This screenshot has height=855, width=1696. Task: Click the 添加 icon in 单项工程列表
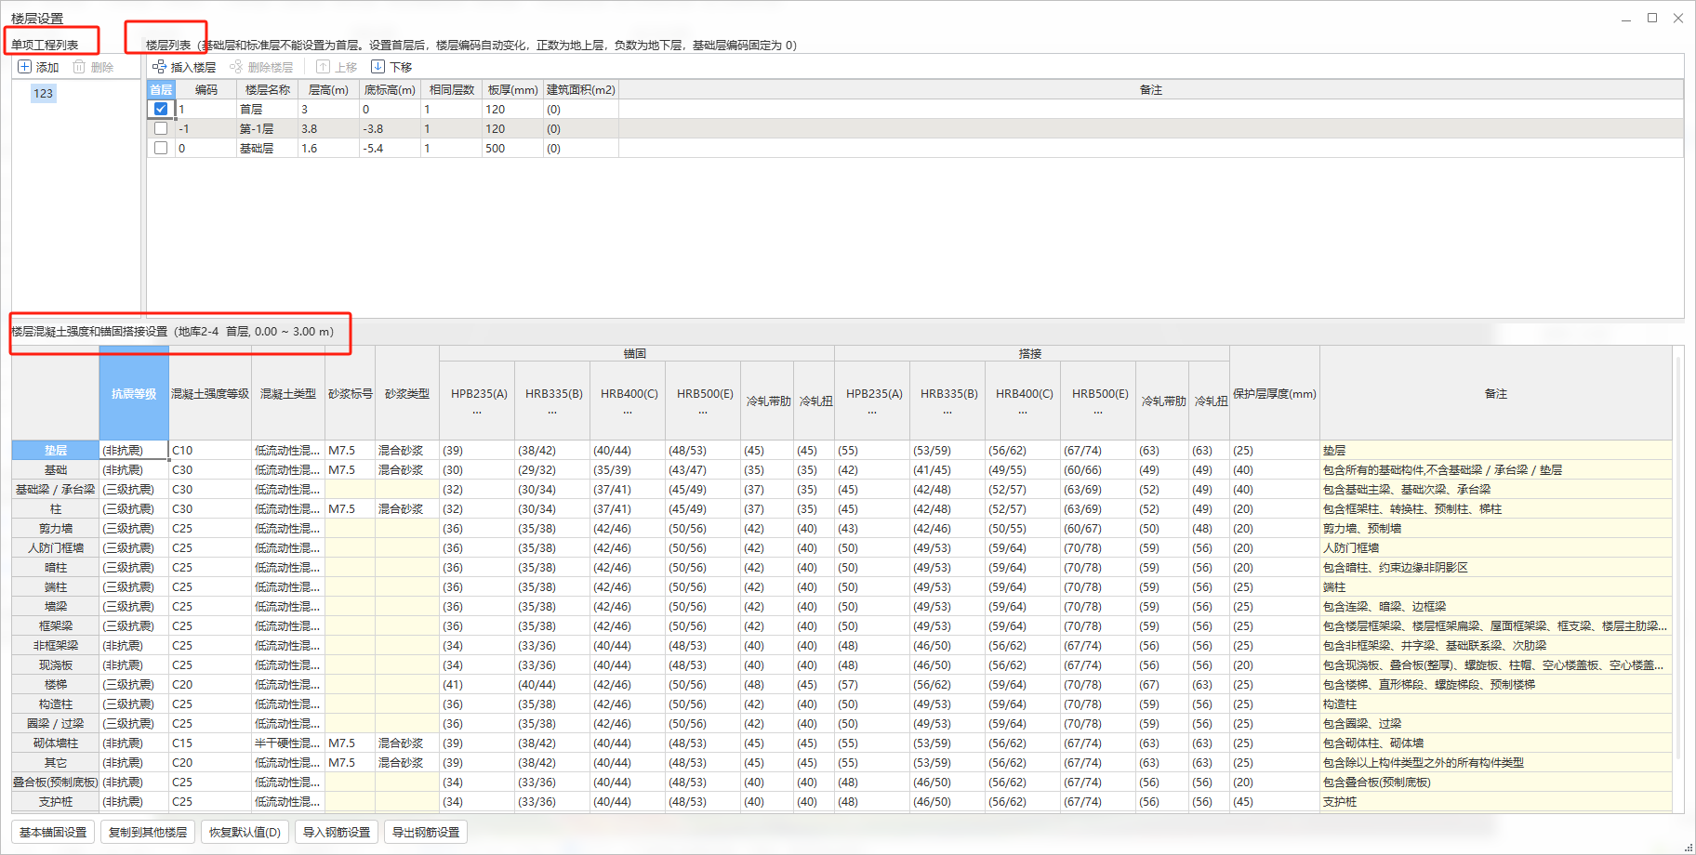pos(25,67)
